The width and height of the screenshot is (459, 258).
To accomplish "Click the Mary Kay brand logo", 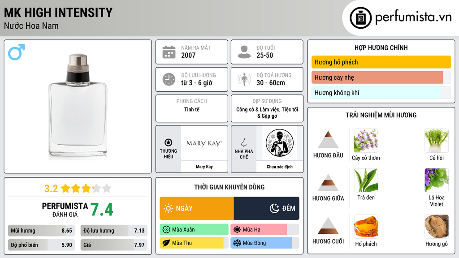I will point(204,143).
